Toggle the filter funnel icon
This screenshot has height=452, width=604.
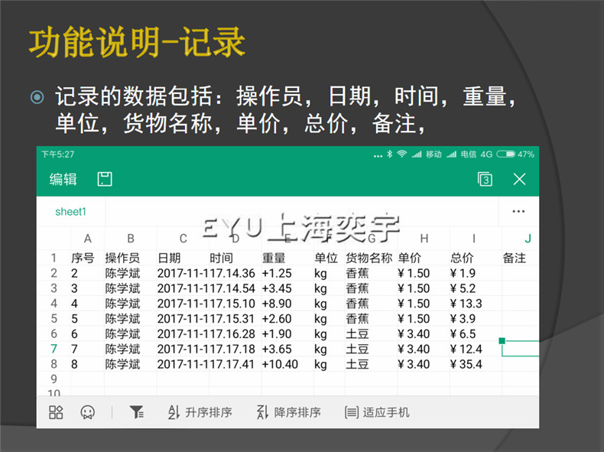(x=136, y=412)
